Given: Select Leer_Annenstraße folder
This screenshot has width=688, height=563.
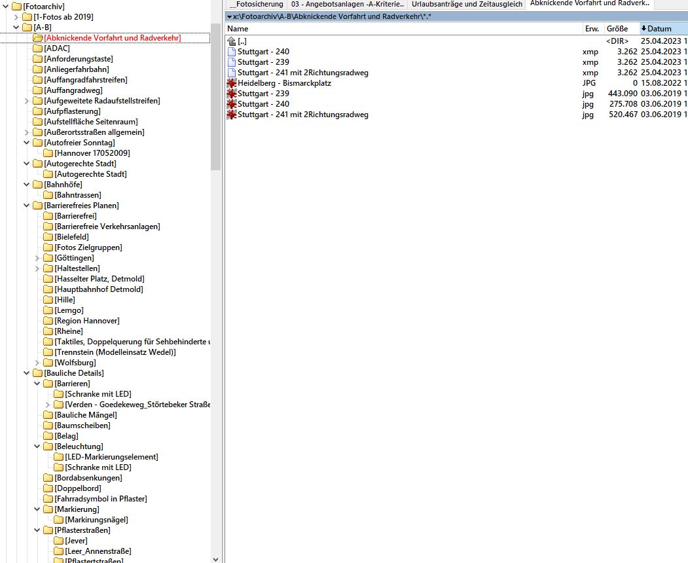Looking at the screenshot, I should [98, 551].
